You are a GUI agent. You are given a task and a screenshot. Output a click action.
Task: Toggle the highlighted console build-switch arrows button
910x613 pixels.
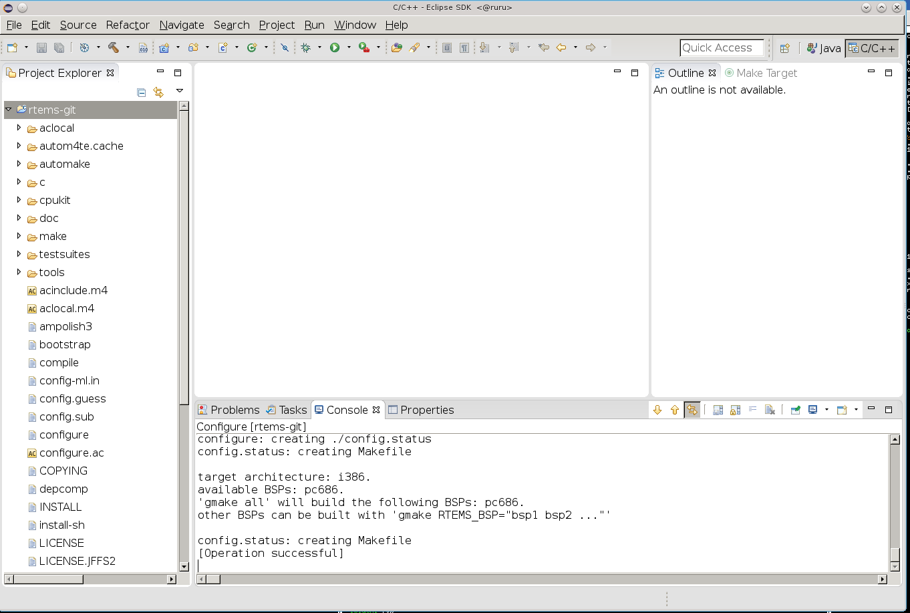pos(692,410)
